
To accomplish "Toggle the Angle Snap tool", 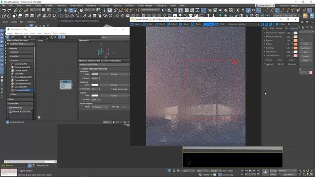I will point(121,10).
